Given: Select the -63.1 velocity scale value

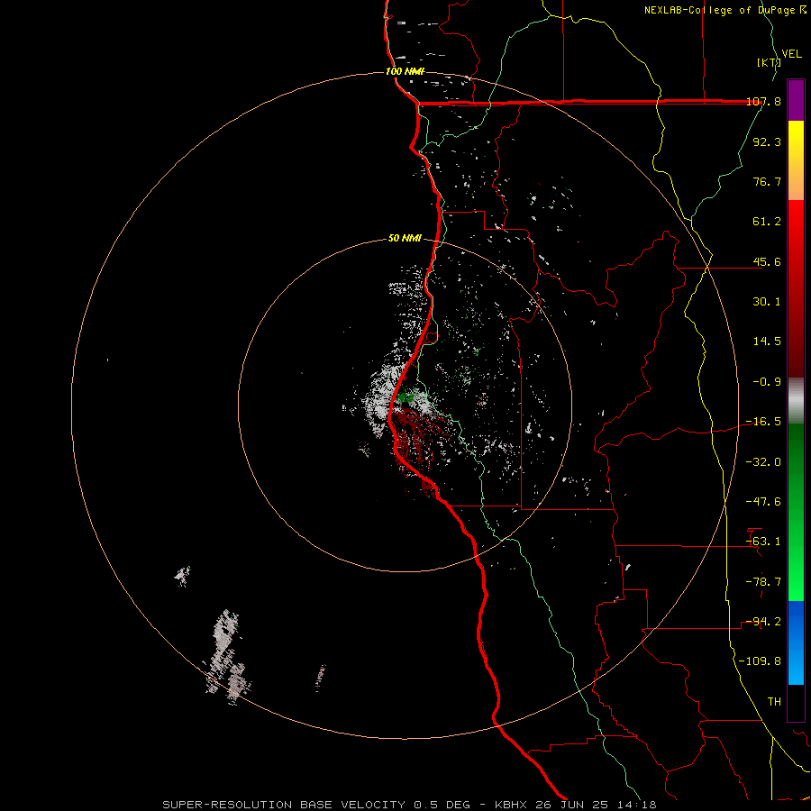Looking at the screenshot, I should pos(764,542).
